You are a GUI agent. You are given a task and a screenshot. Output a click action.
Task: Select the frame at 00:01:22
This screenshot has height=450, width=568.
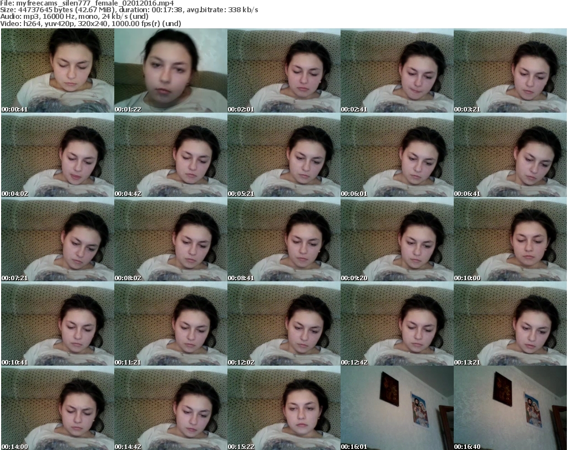(x=171, y=70)
